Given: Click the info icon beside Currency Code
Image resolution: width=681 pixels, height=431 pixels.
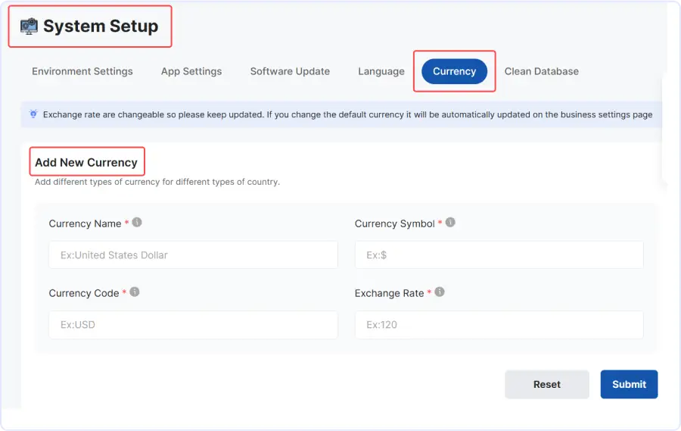Looking at the screenshot, I should [x=135, y=292].
